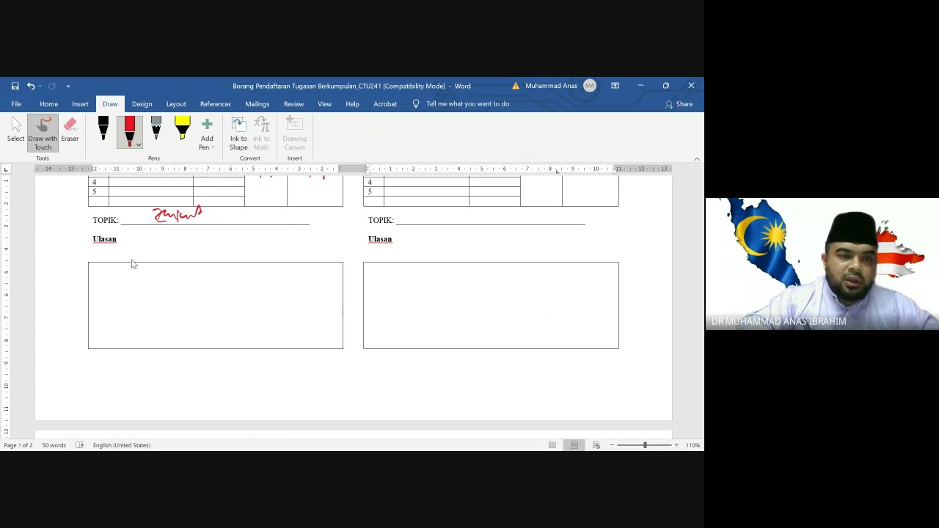Expand the red pen options dropdown

tap(138, 144)
